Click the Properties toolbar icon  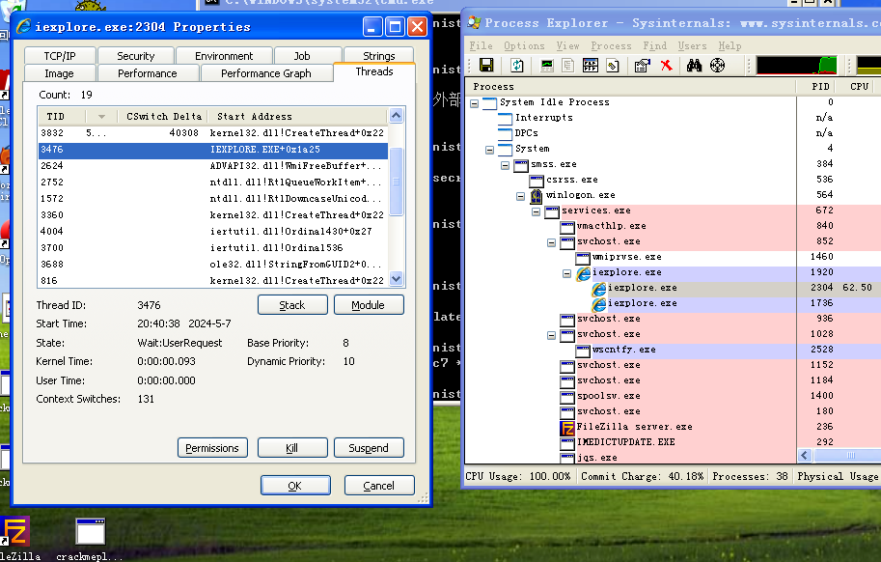point(642,66)
